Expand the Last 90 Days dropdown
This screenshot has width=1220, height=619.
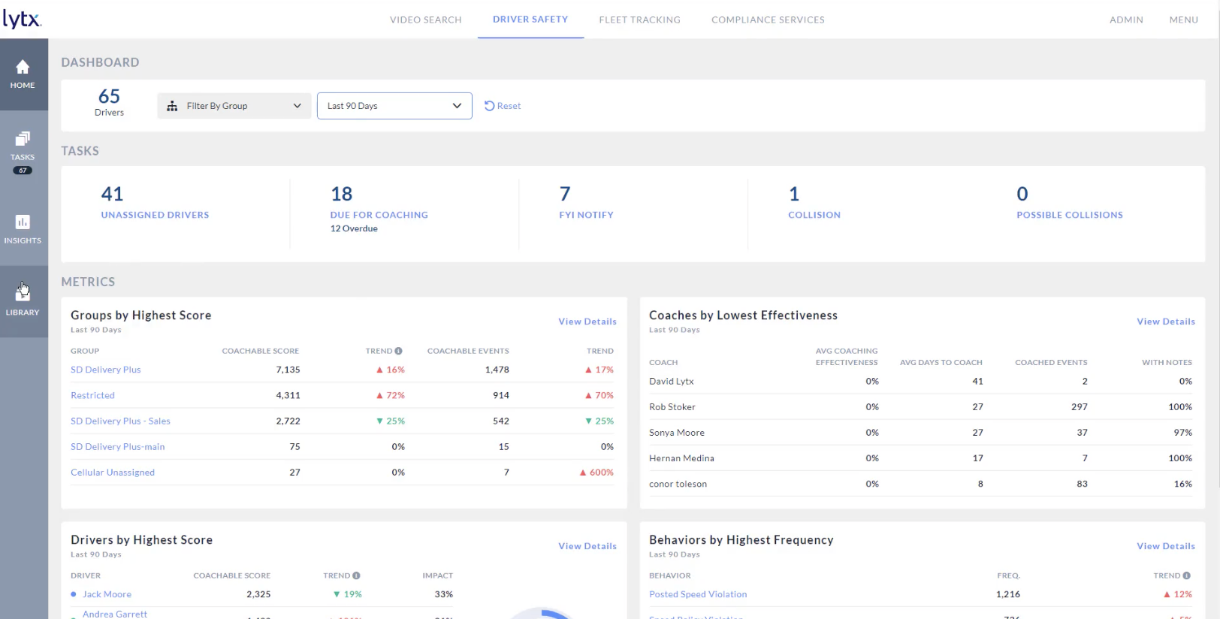click(394, 106)
